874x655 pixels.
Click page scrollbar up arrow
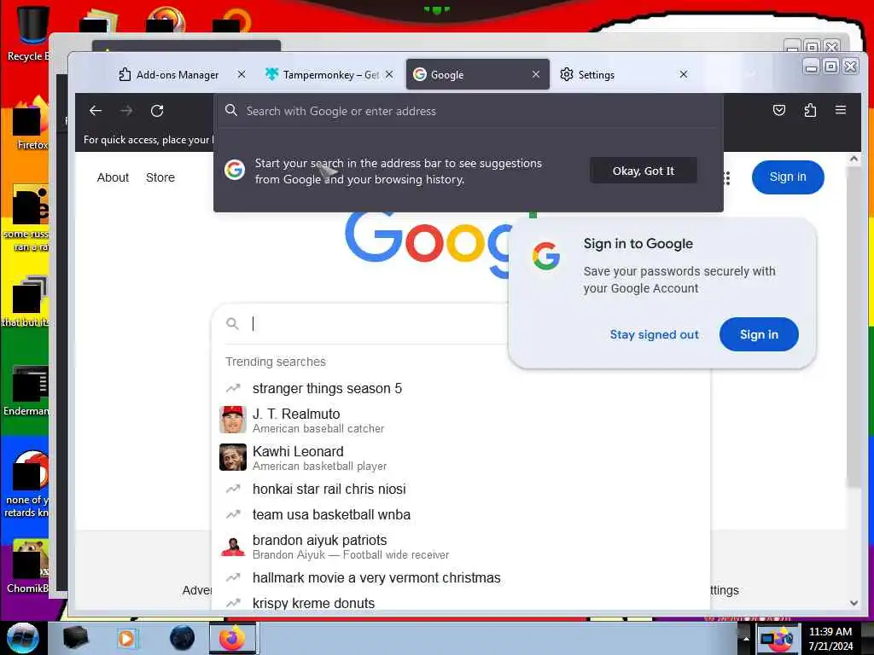click(854, 159)
